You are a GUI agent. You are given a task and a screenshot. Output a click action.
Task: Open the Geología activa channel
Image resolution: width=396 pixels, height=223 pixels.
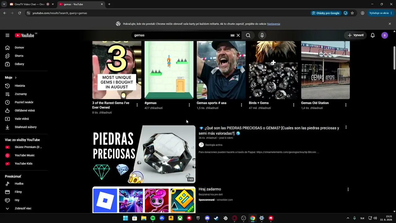click(x=214, y=145)
